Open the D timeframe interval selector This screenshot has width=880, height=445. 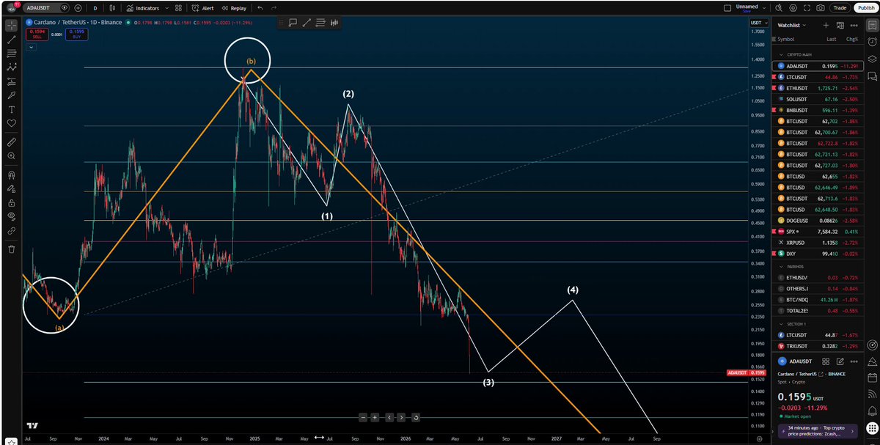tap(95, 8)
